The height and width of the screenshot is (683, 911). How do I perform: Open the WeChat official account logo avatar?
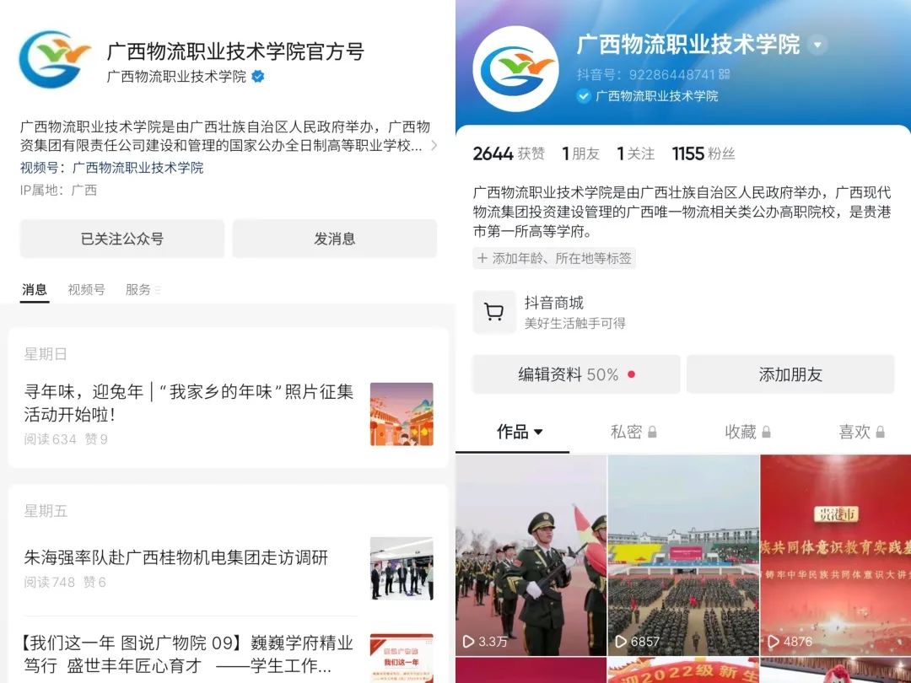point(55,59)
